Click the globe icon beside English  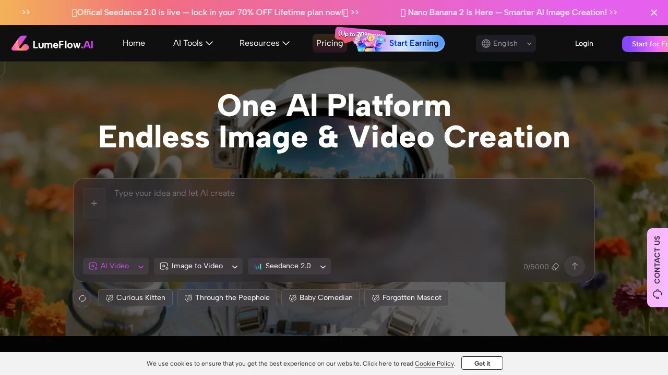tap(485, 44)
